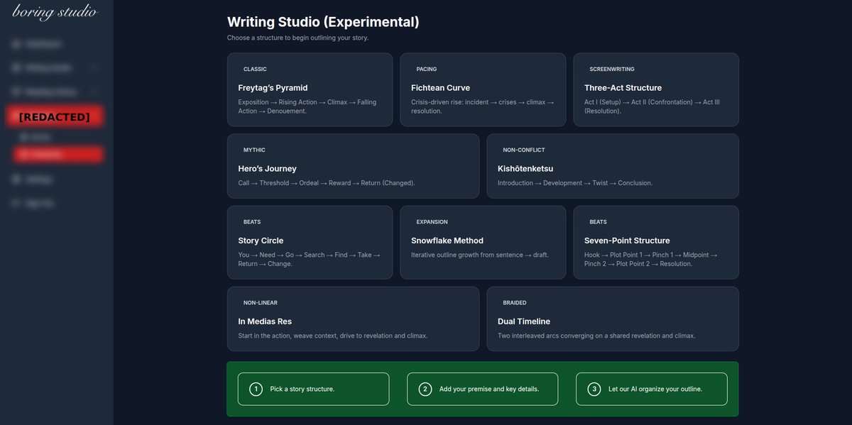Image resolution: width=852 pixels, height=425 pixels.
Task: Open the Story Circle card
Action: coord(310,242)
